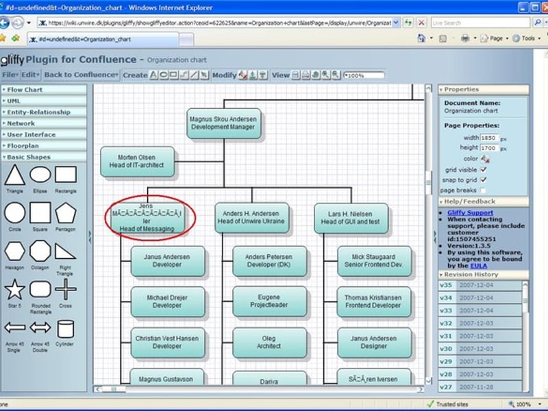Click the fill color icon under Modify
This screenshot has width=548, height=411.
[x=242, y=75]
